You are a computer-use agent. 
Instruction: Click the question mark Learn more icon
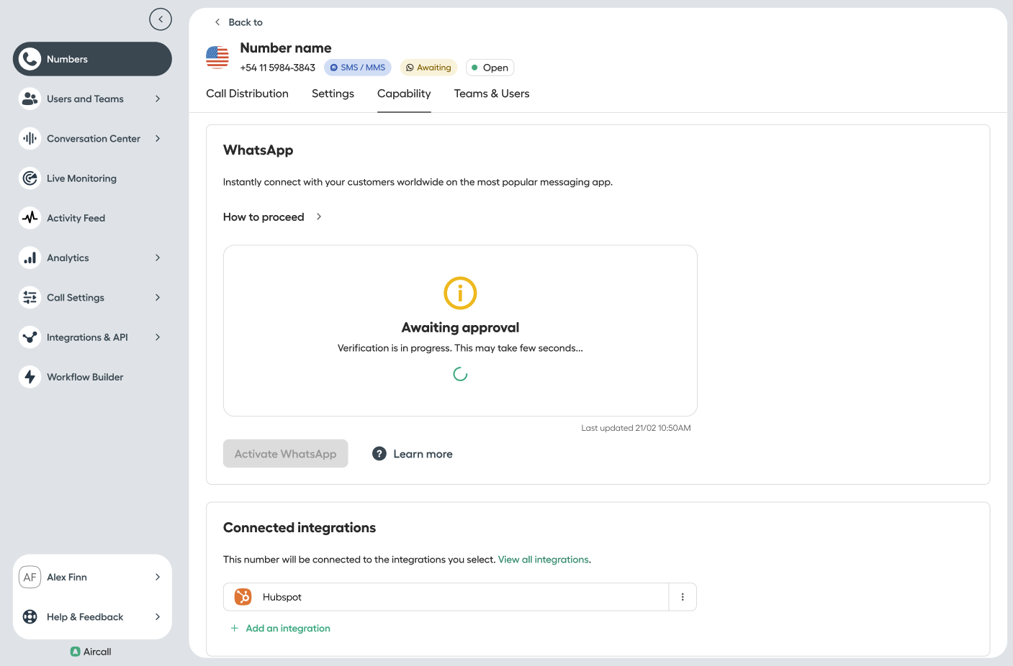pyautogui.click(x=379, y=454)
